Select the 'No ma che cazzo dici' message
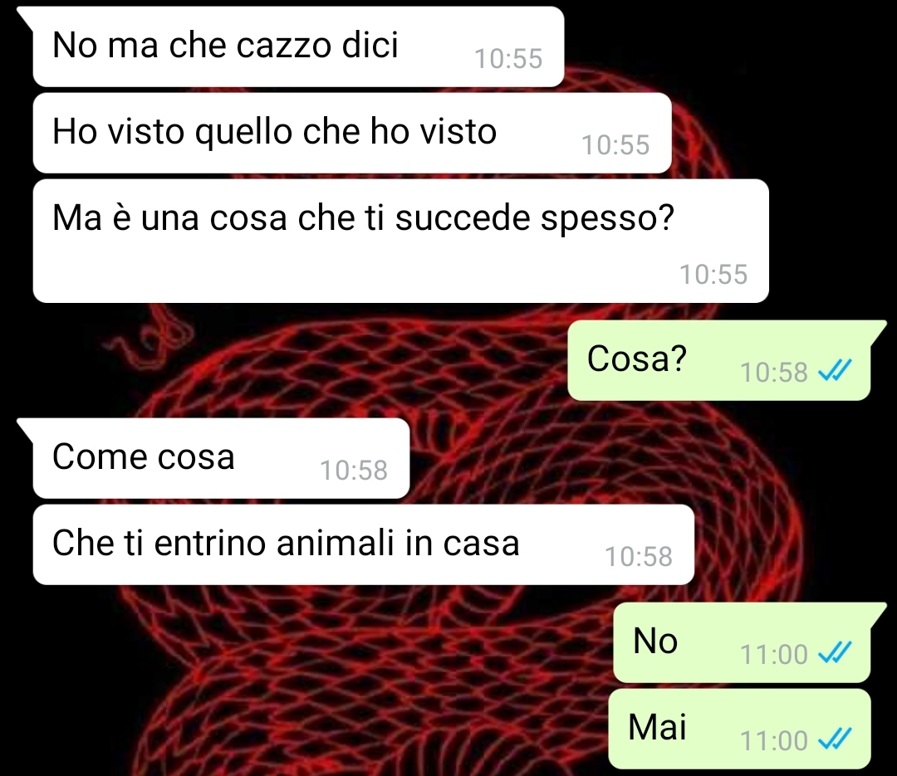 tap(299, 46)
